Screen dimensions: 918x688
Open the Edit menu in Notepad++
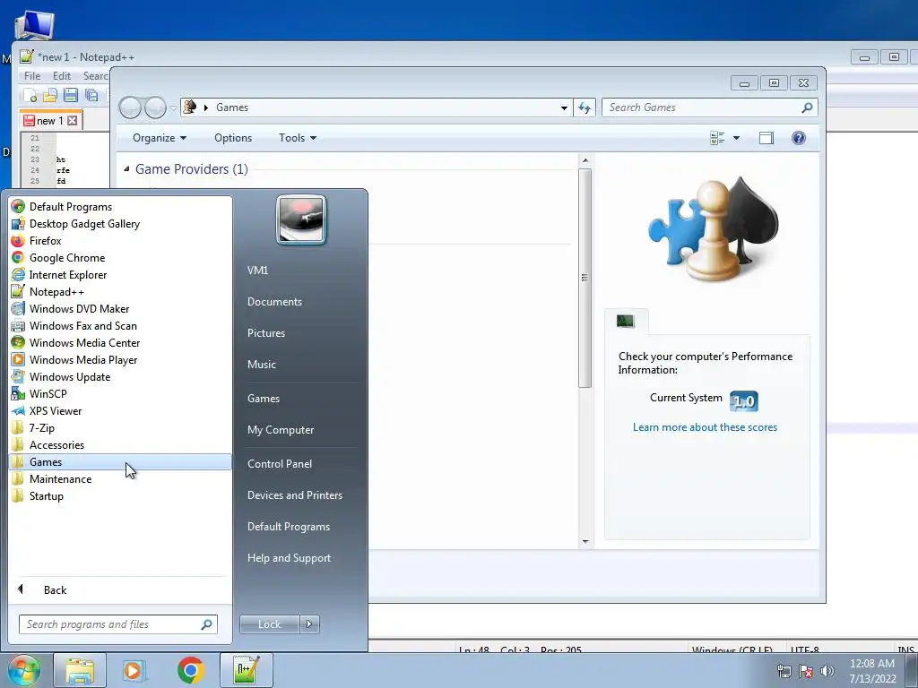pos(62,76)
